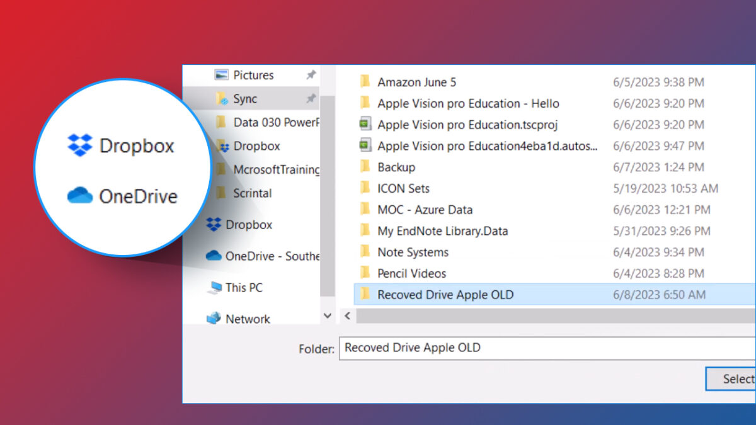The width and height of the screenshot is (756, 425).
Task: Open the Data 030 PowerP folder in tree
Action: [276, 122]
